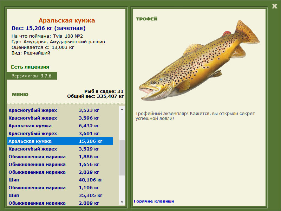Click the fish list scrollbar thumb
Screen dimensions: 281x211
pos(122,158)
